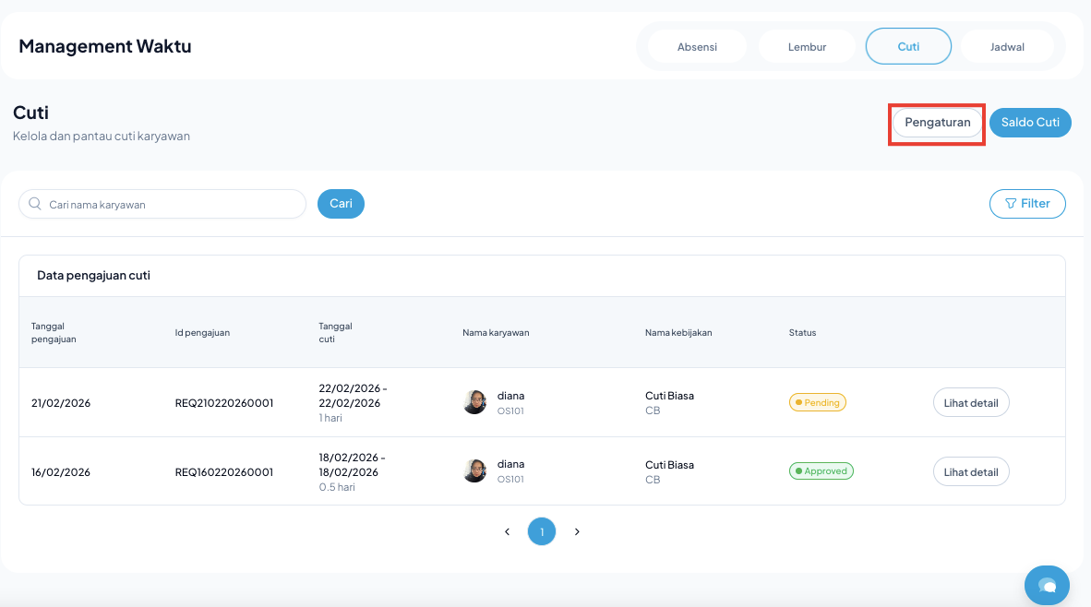Open the Saldo Cuti page
Viewport: 1091px width, 607px height.
click(1030, 123)
